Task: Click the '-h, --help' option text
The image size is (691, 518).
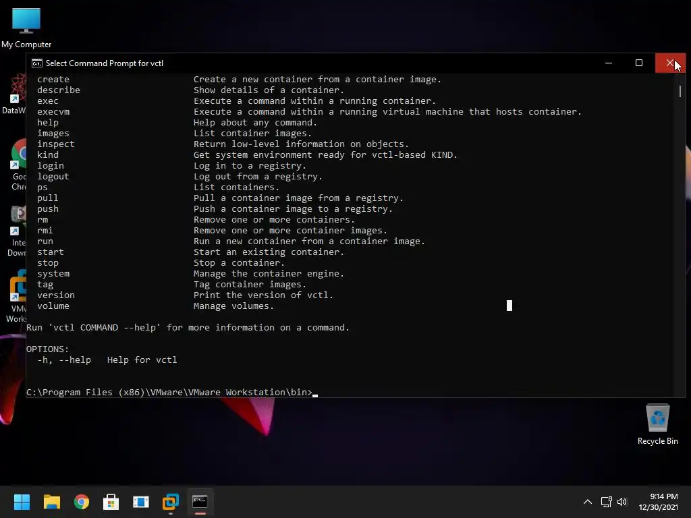Action: [64, 360]
